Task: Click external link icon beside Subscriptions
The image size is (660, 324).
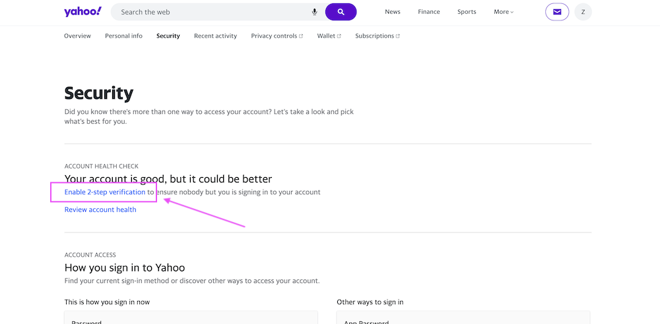Action: click(398, 36)
